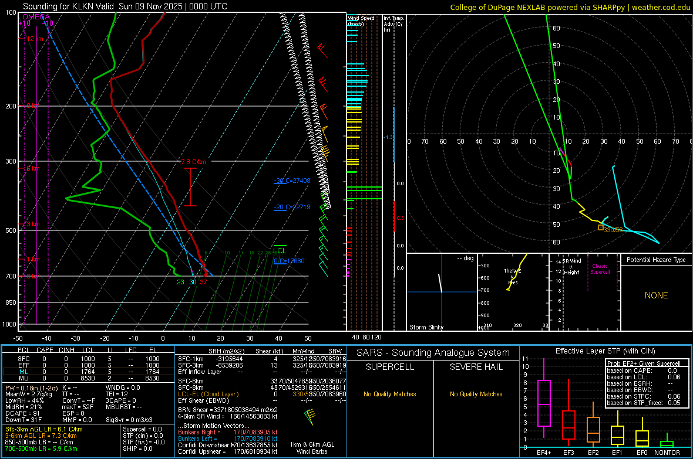This screenshot has width=693, height=459.
Task: Click the '7.8 C/km' lapse rate label
Action: [194, 162]
